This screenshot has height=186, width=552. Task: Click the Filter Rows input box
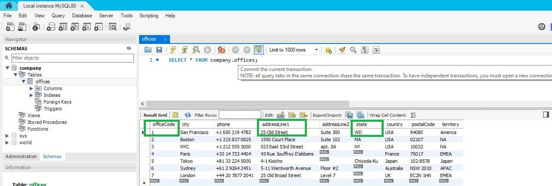[240, 115]
